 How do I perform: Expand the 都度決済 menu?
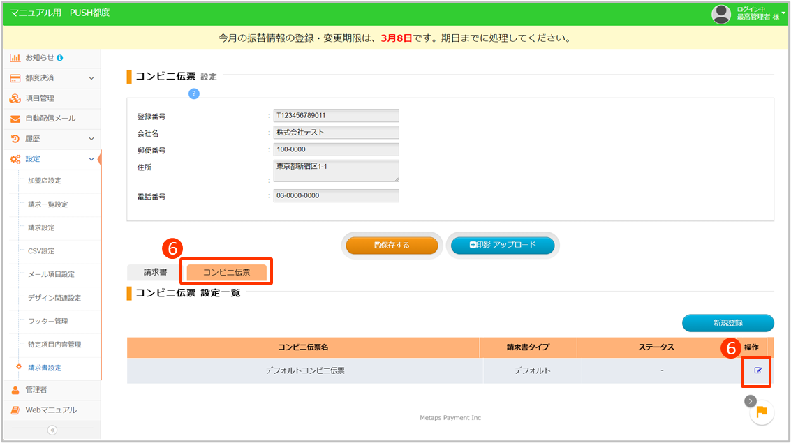pos(52,77)
